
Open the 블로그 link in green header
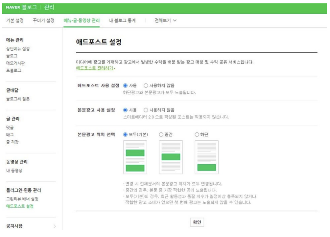point(29,7)
